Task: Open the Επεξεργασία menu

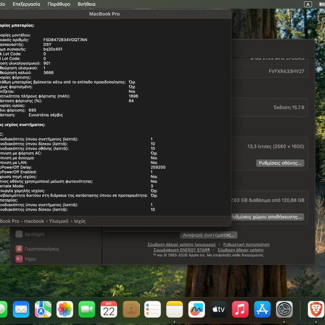Action: [27, 4]
